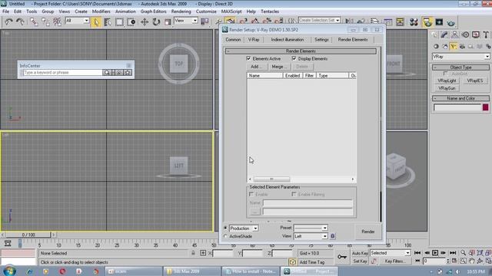Open the Selected key filter dropdown

391,253
